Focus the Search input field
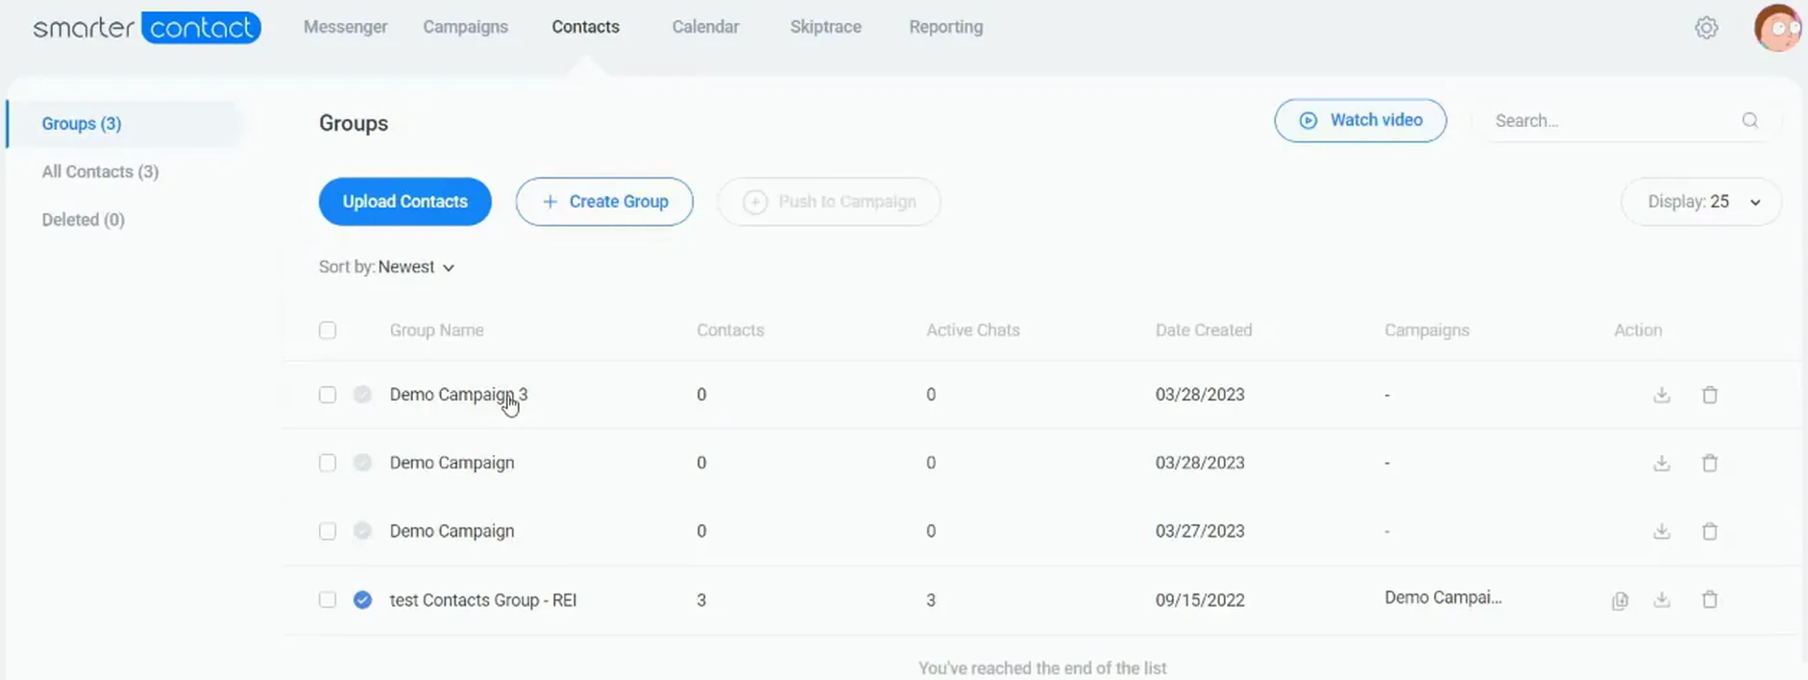Image resolution: width=1808 pixels, height=680 pixels. tap(1614, 121)
